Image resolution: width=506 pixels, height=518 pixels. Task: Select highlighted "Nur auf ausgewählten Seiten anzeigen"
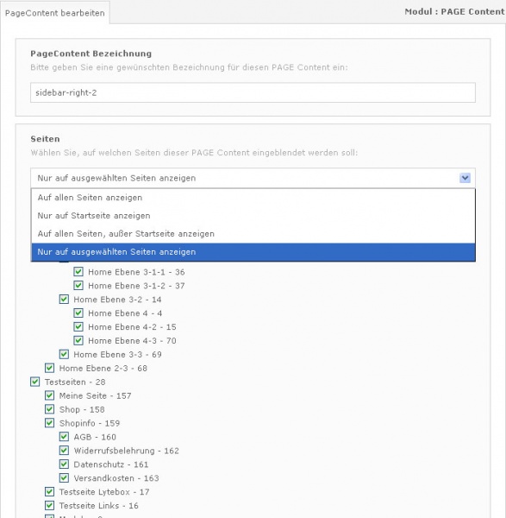[x=253, y=252]
